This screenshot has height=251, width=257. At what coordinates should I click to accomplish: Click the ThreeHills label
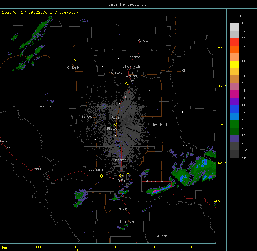160,125
